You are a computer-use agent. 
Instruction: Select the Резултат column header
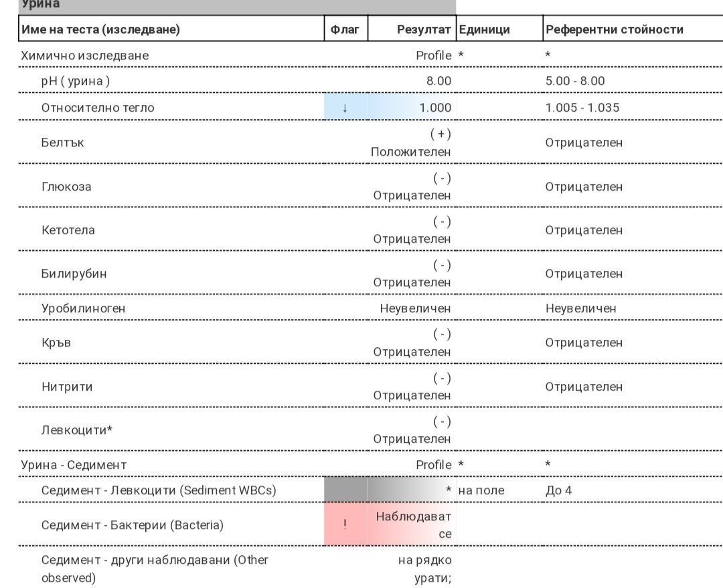[x=424, y=29]
